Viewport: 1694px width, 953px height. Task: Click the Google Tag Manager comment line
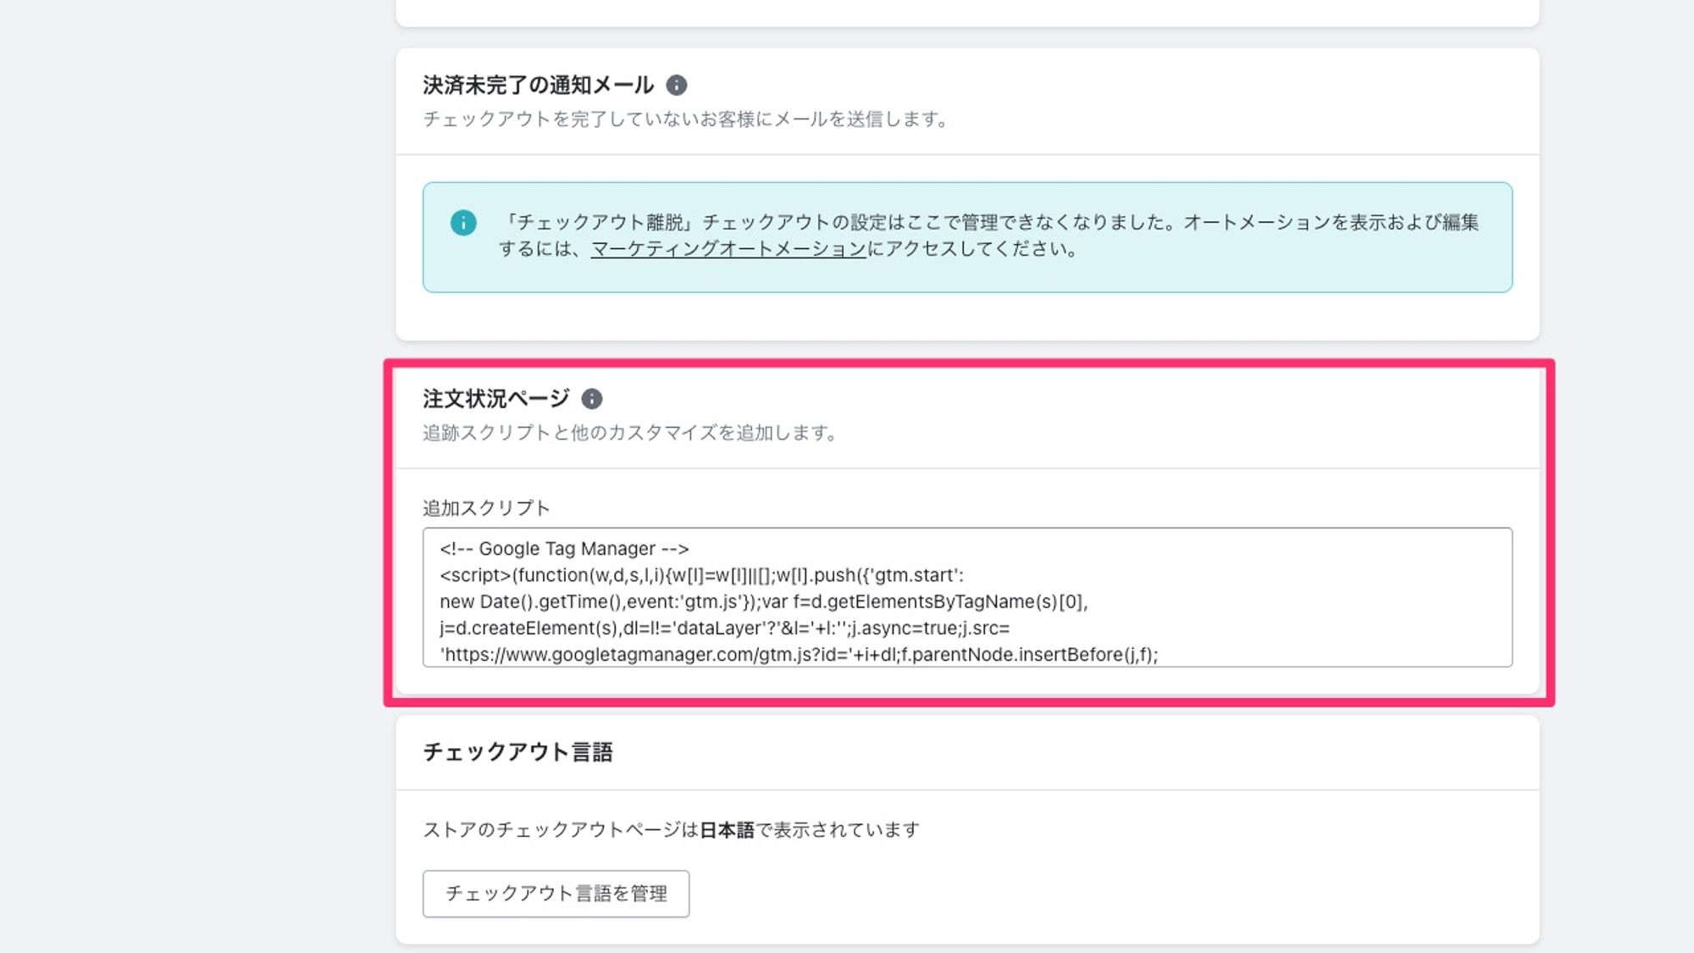(564, 549)
